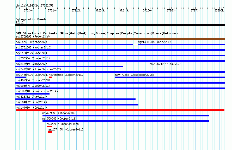Click the 37250k ruler tick label
232x150 pixels.
[x=148, y=10]
